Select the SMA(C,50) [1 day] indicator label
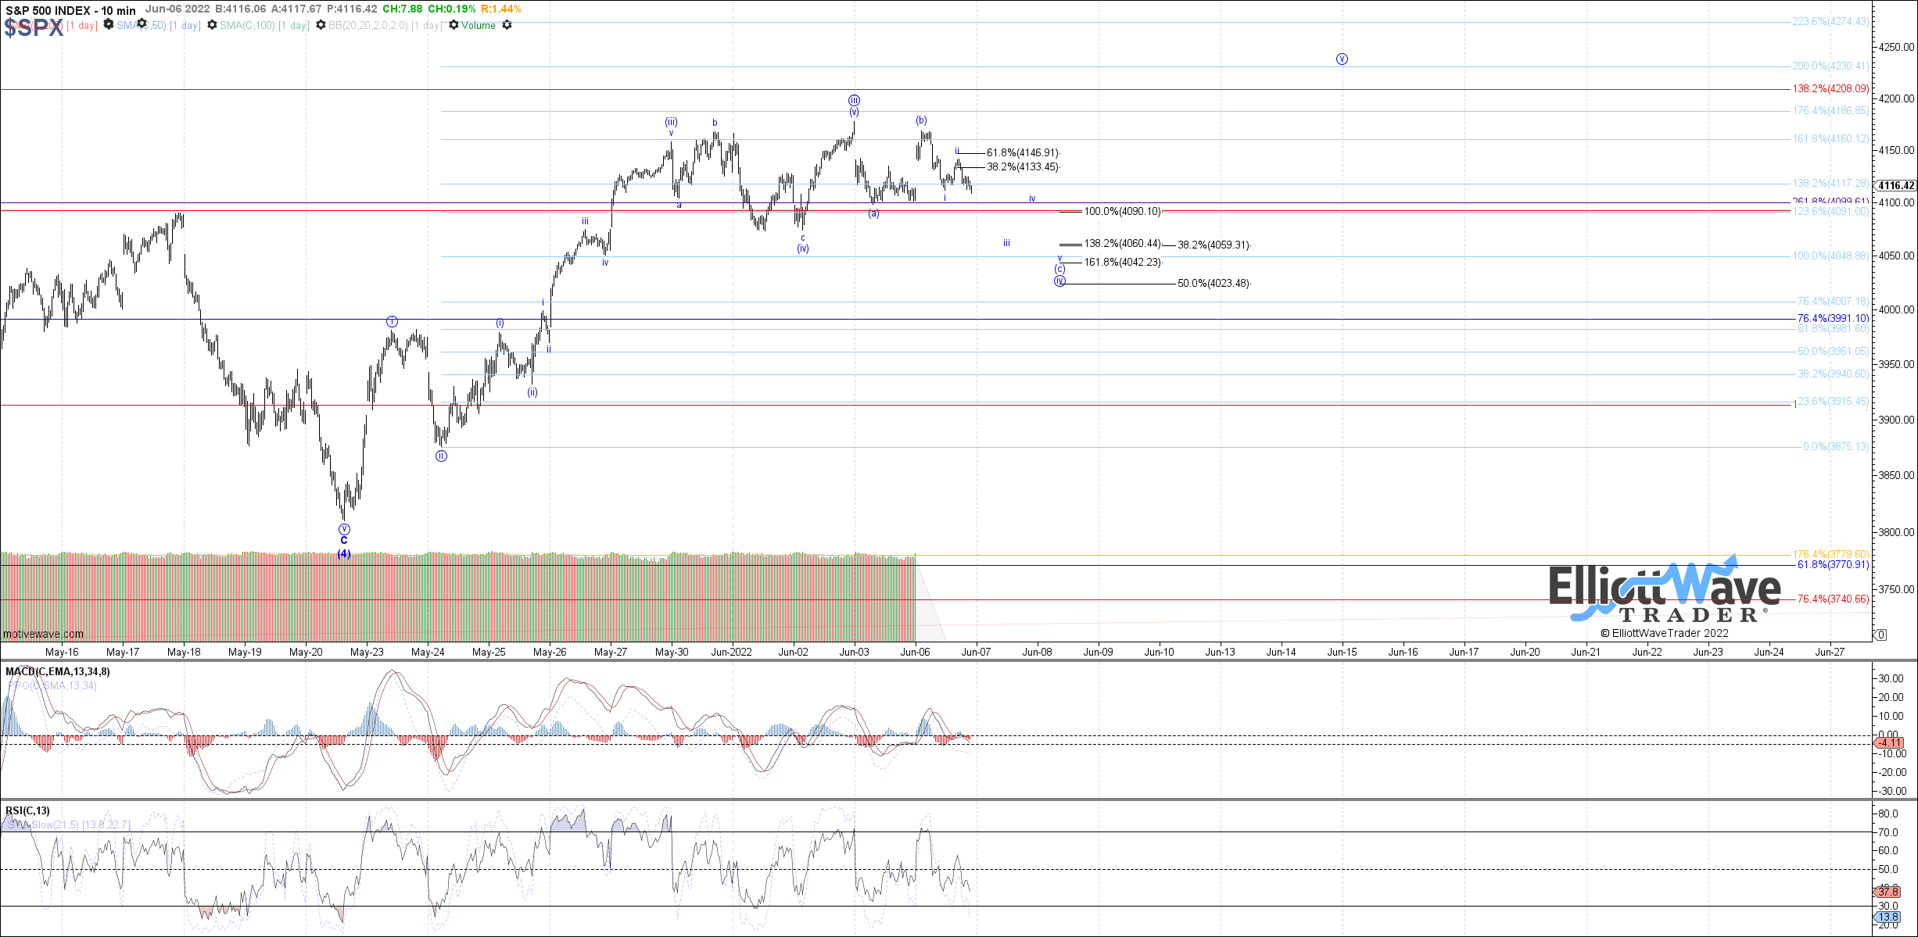This screenshot has height=937, width=1918. [159, 26]
